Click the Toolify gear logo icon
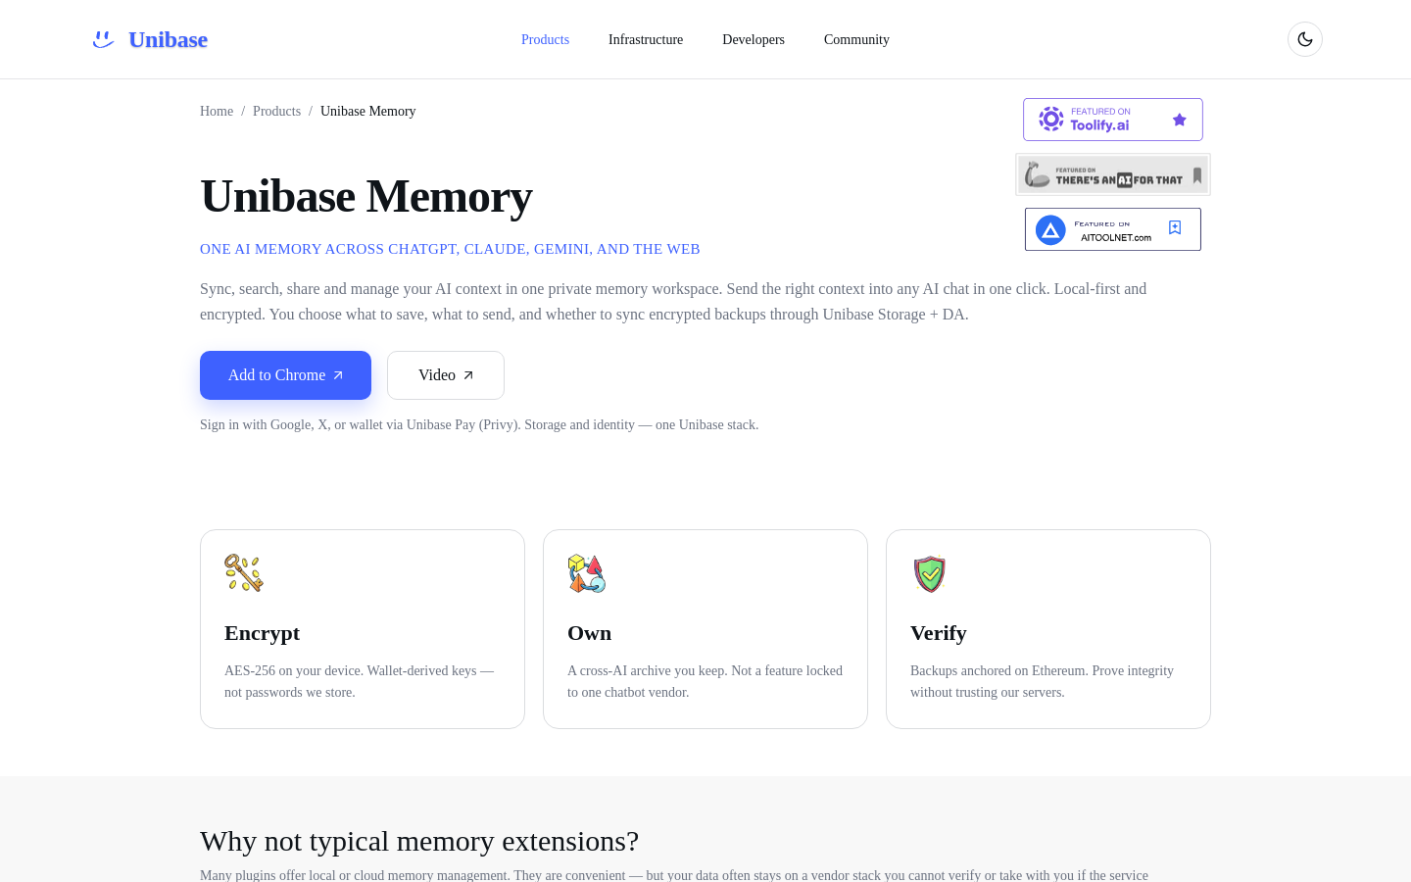The width and height of the screenshot is (1411, 882). point(1051,120)
